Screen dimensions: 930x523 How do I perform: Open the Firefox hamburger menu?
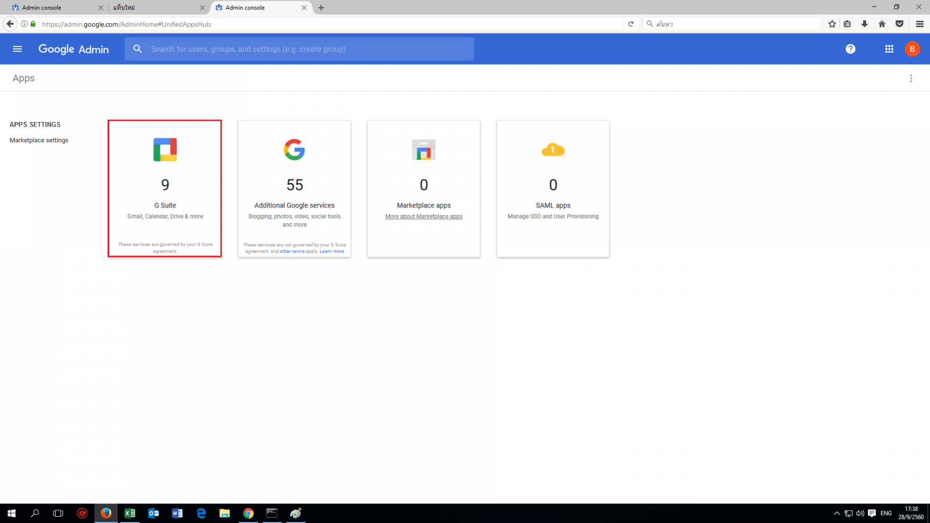coord(920,24)
